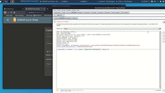Switch to Repeater tab

pyautogui.click(x=80, y=13)
